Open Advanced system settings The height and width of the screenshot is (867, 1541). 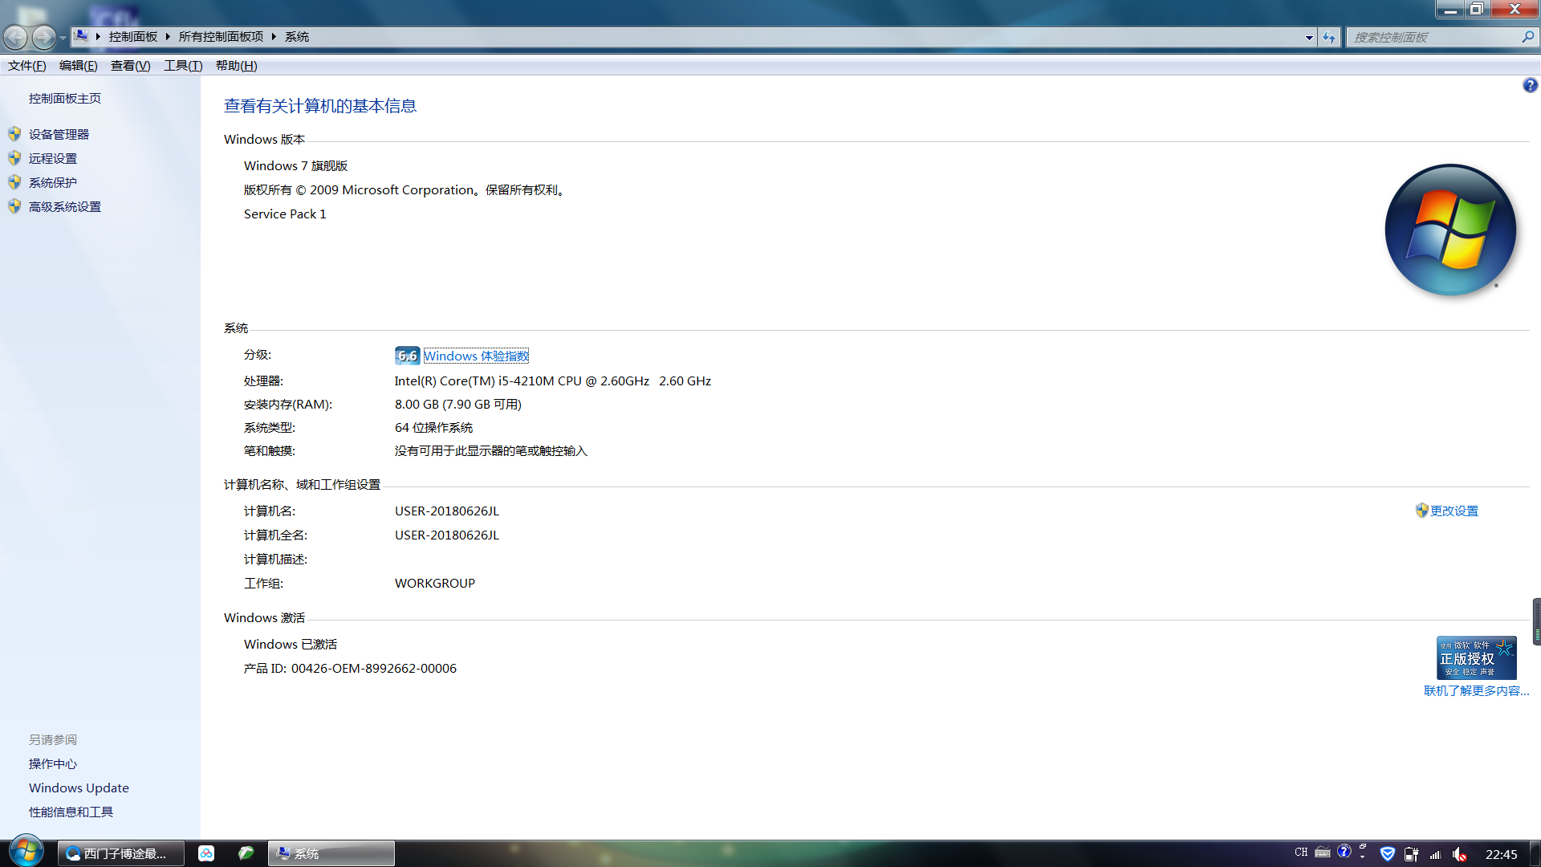65,206
